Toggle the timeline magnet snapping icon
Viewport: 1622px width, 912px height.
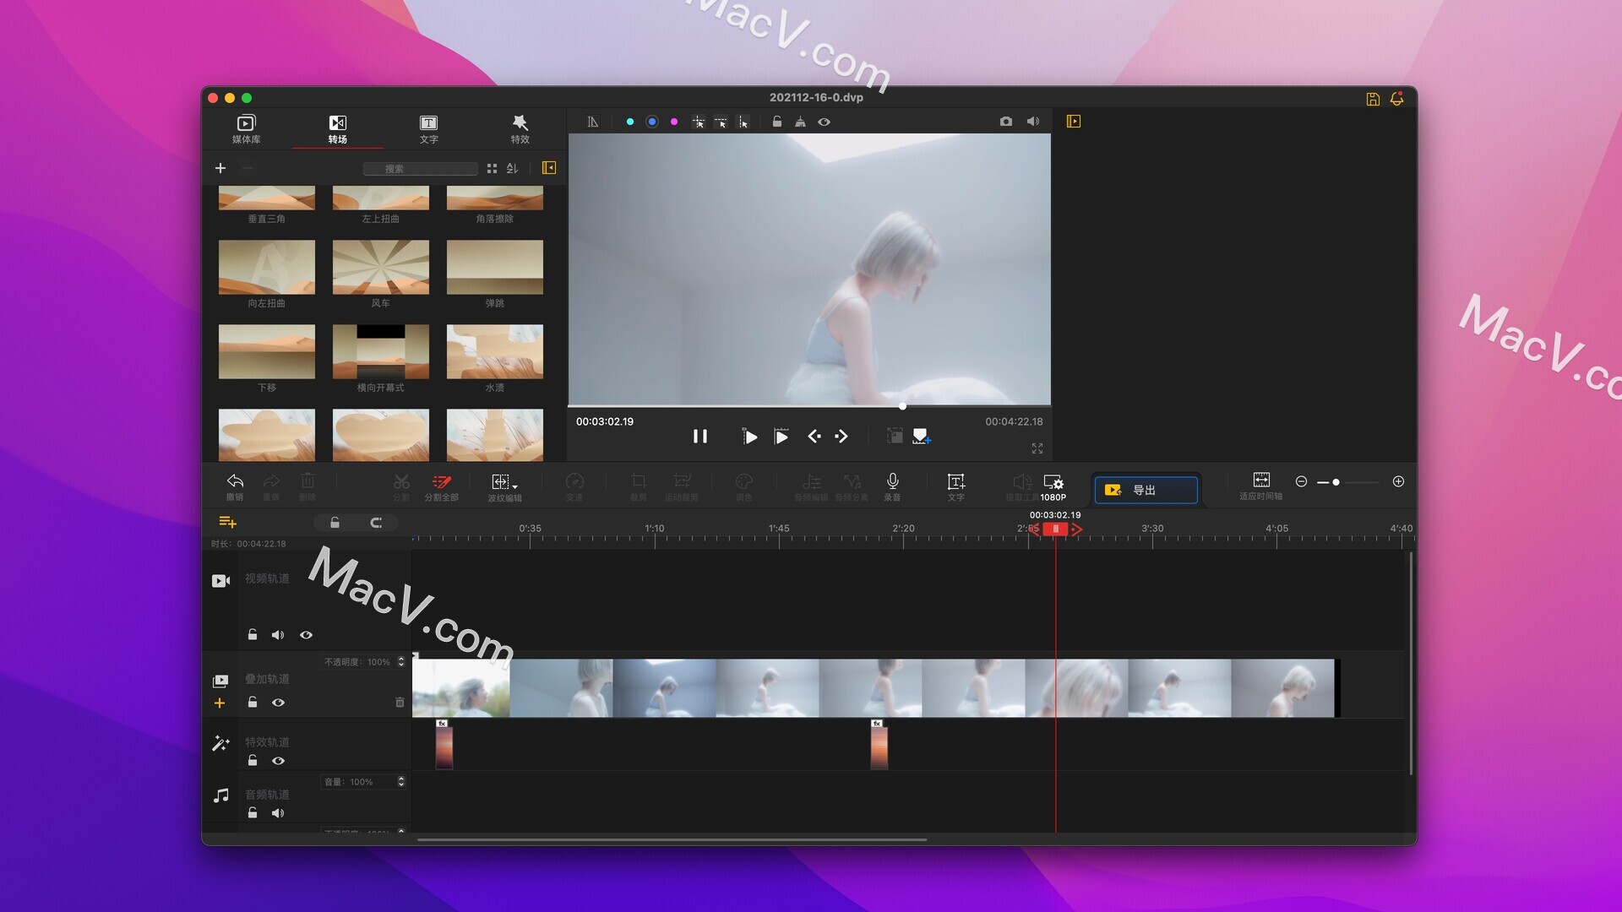click(x=377, y=523)
